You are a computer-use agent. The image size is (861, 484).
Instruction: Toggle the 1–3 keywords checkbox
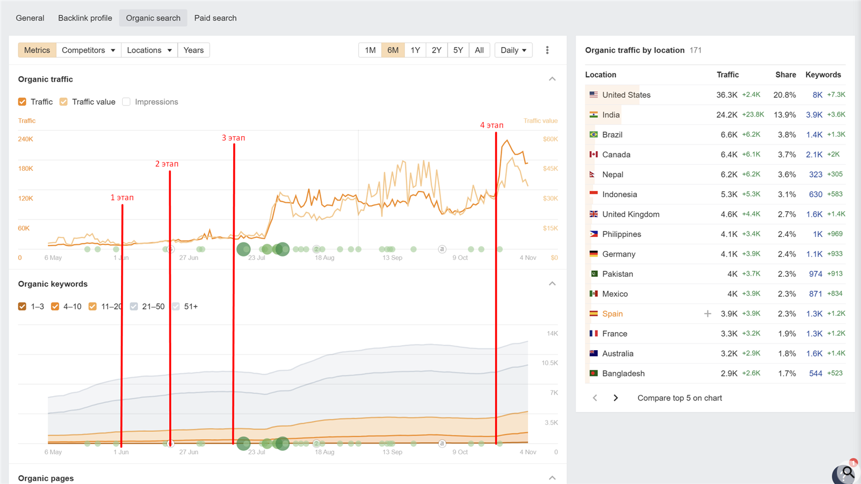click(22, 306)
